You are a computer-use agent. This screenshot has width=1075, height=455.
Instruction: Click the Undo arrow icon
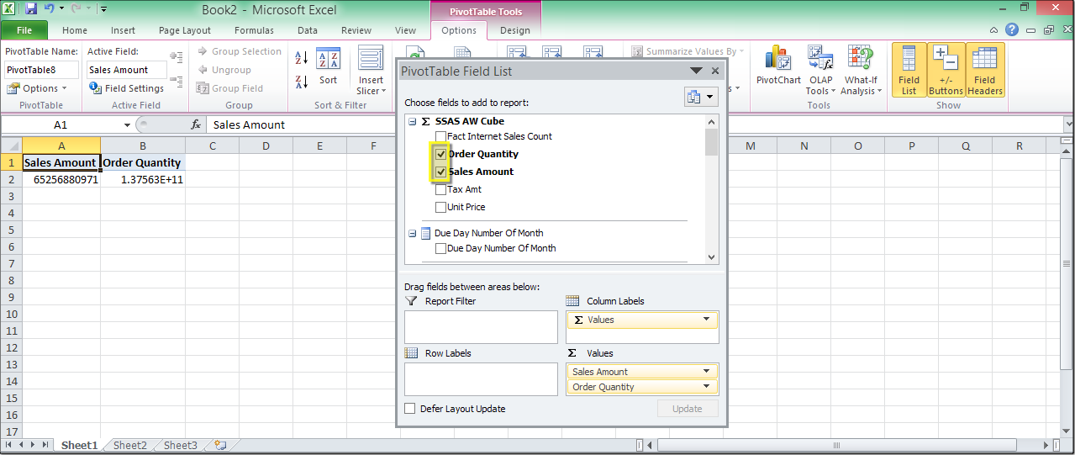pyautogui.click(x=50, y=9)
